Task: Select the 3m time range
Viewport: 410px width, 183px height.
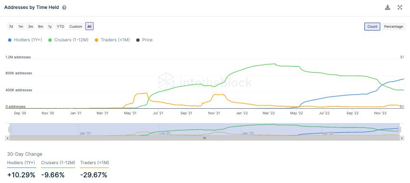Action: pos(31,26)
